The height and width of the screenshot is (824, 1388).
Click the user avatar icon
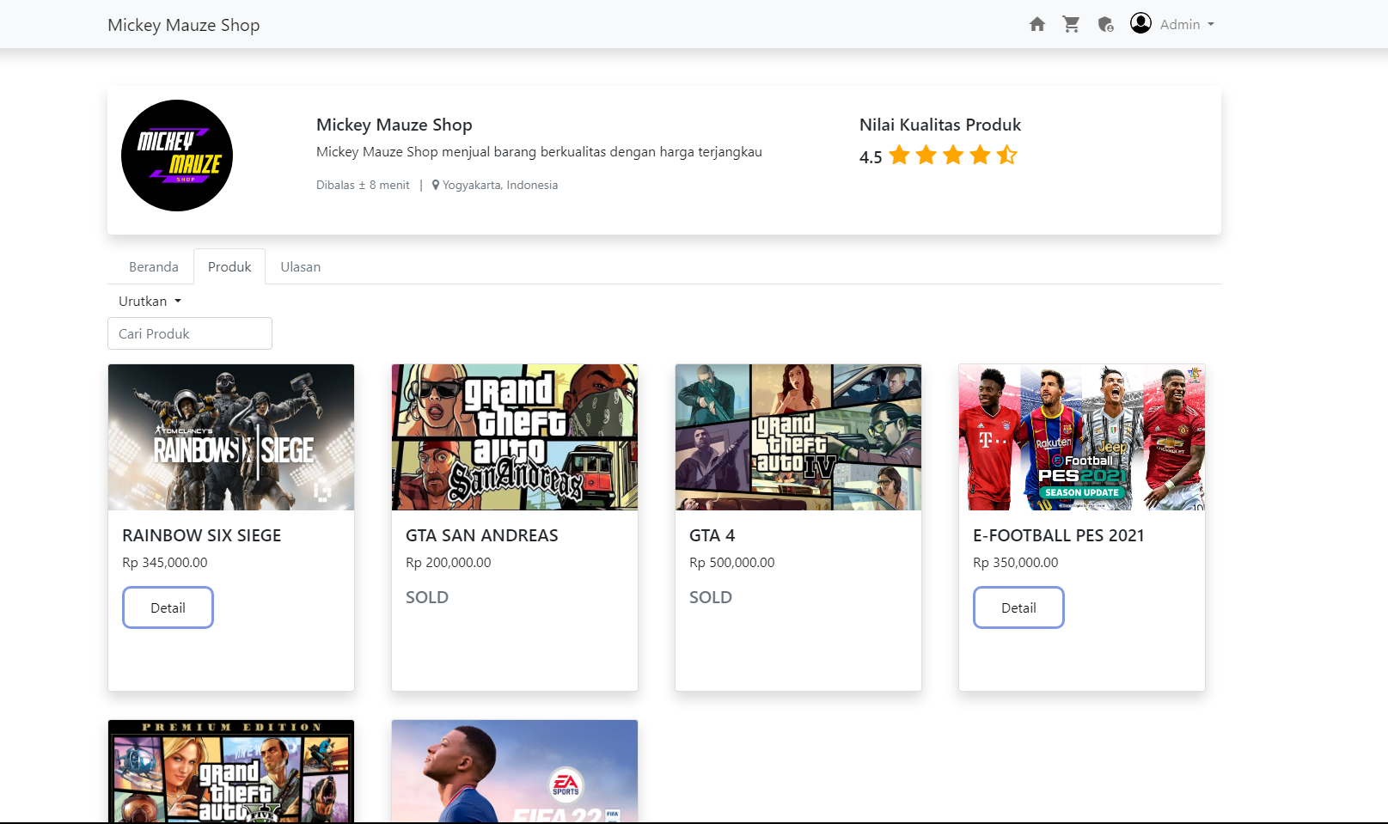[1140, 23]
